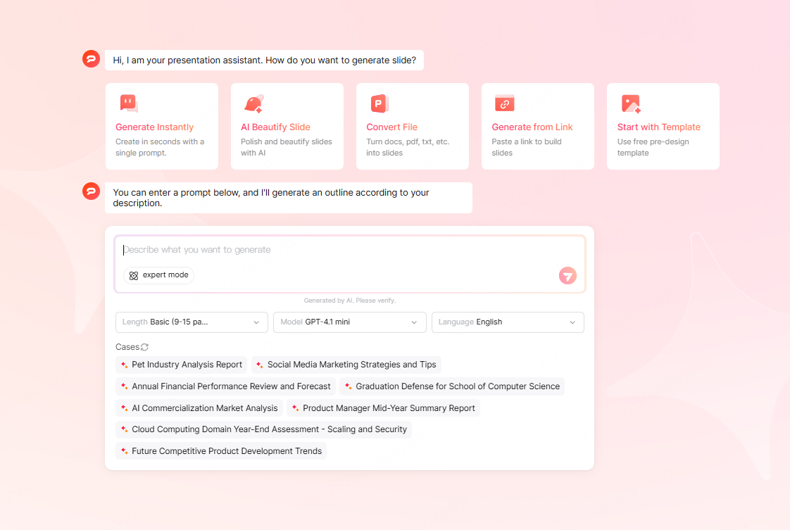The height and width of the screenshot is (530, 790).
Task: Open the Language English dropdown
Action: [508, 322]
